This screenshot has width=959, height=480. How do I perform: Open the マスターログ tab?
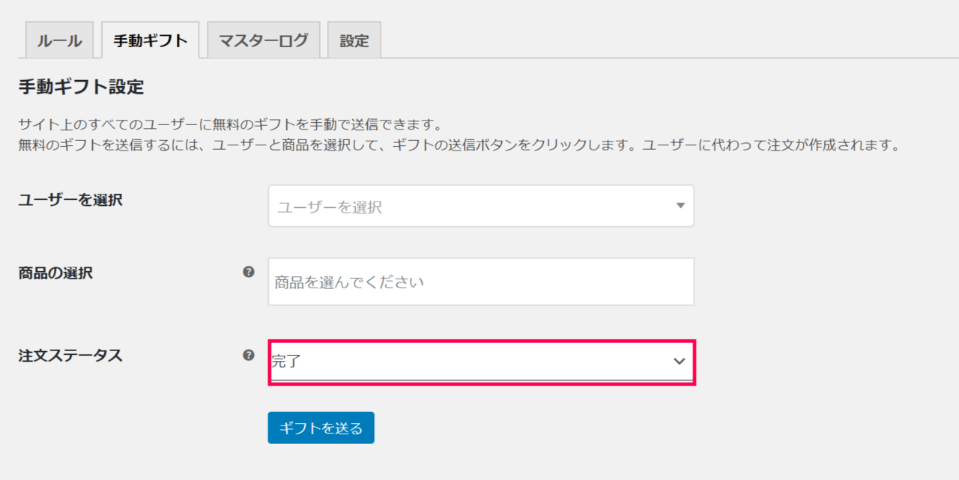tap(263, 40)
